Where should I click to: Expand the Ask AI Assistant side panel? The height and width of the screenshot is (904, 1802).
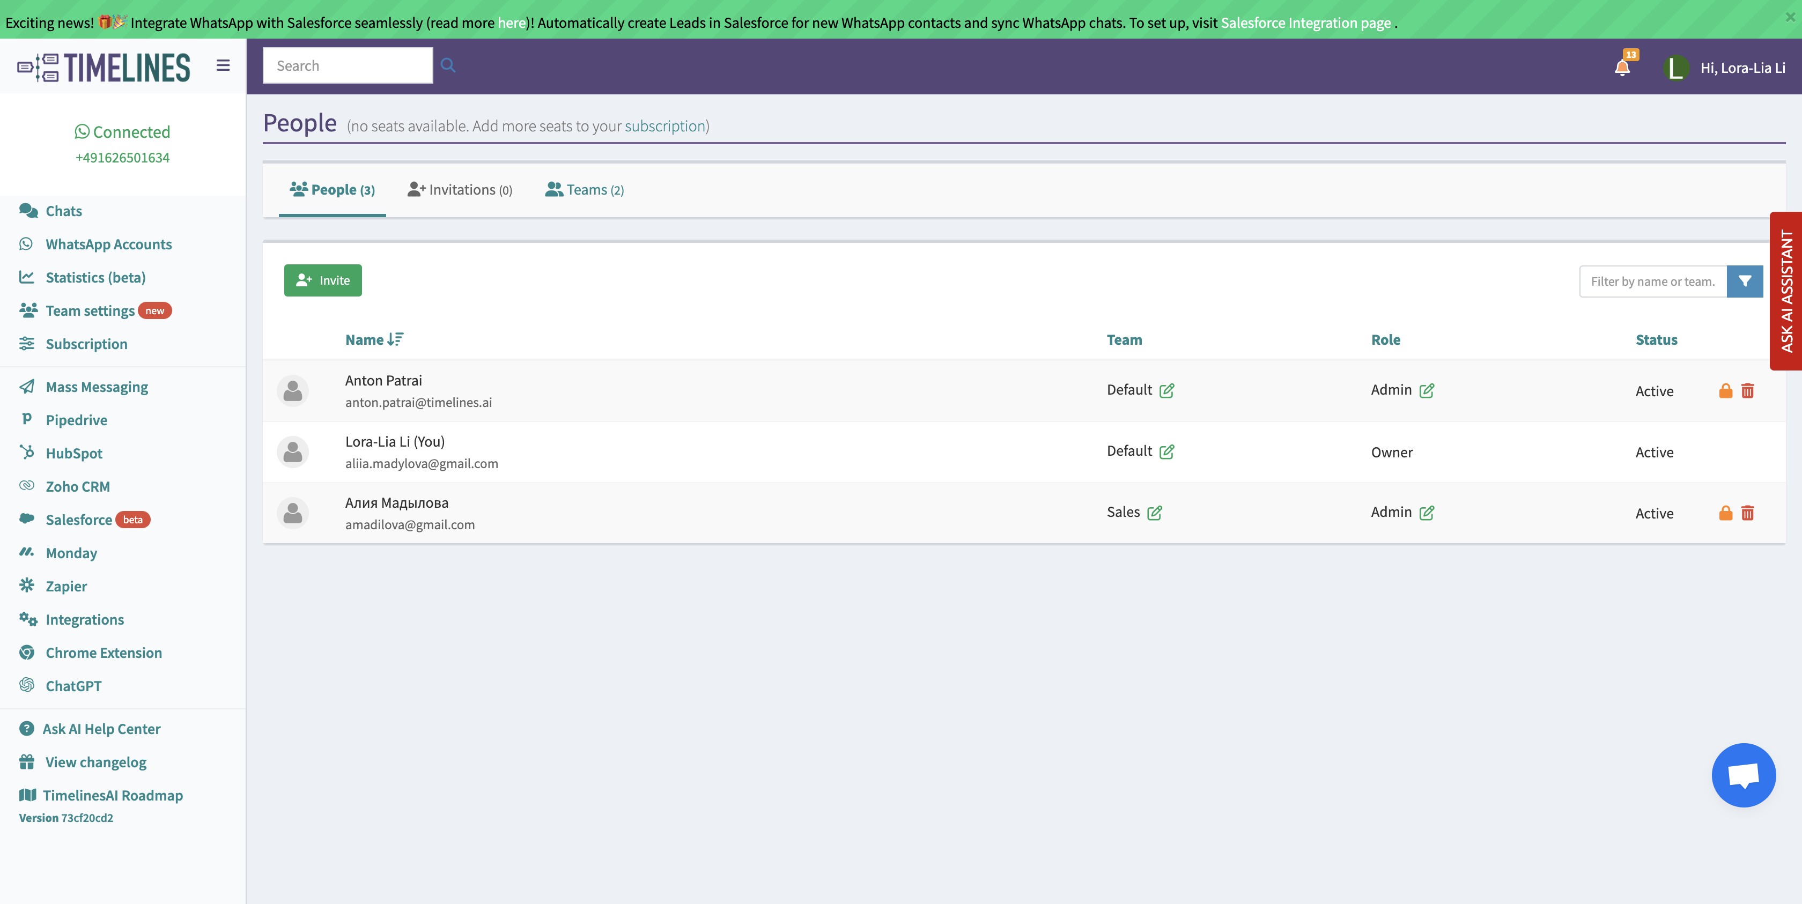[1786, 291]
